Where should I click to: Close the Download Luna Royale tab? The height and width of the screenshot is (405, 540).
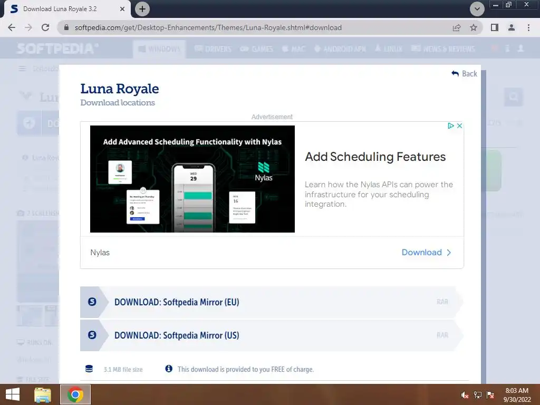pyautogui.click(x=122, y=9)
